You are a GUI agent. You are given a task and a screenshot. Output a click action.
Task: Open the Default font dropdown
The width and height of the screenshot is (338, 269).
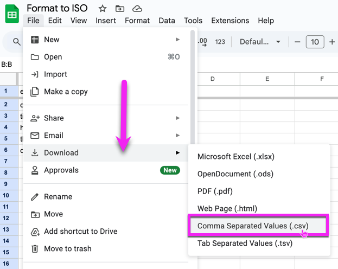click(x=260, y=42)
